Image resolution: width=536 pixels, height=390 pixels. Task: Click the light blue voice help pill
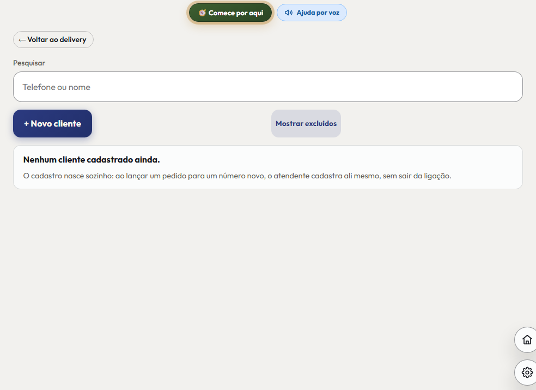(x=312, y=13)
